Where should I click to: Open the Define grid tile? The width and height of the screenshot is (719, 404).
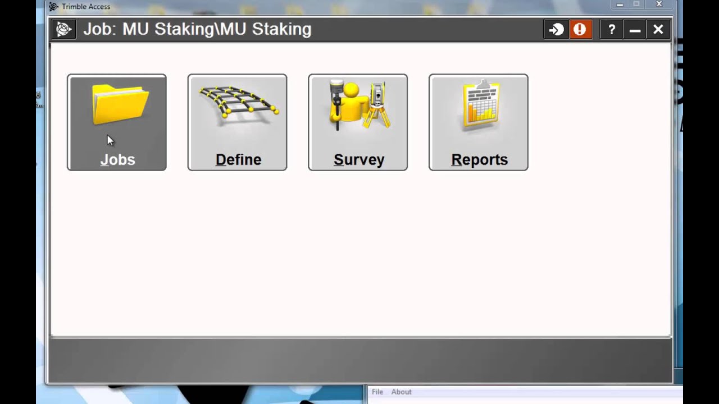237,122
